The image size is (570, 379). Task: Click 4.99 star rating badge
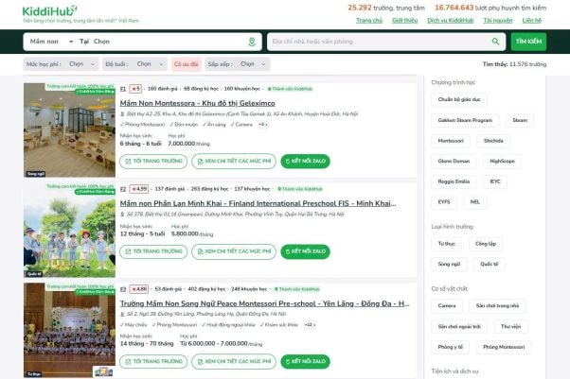139,189
